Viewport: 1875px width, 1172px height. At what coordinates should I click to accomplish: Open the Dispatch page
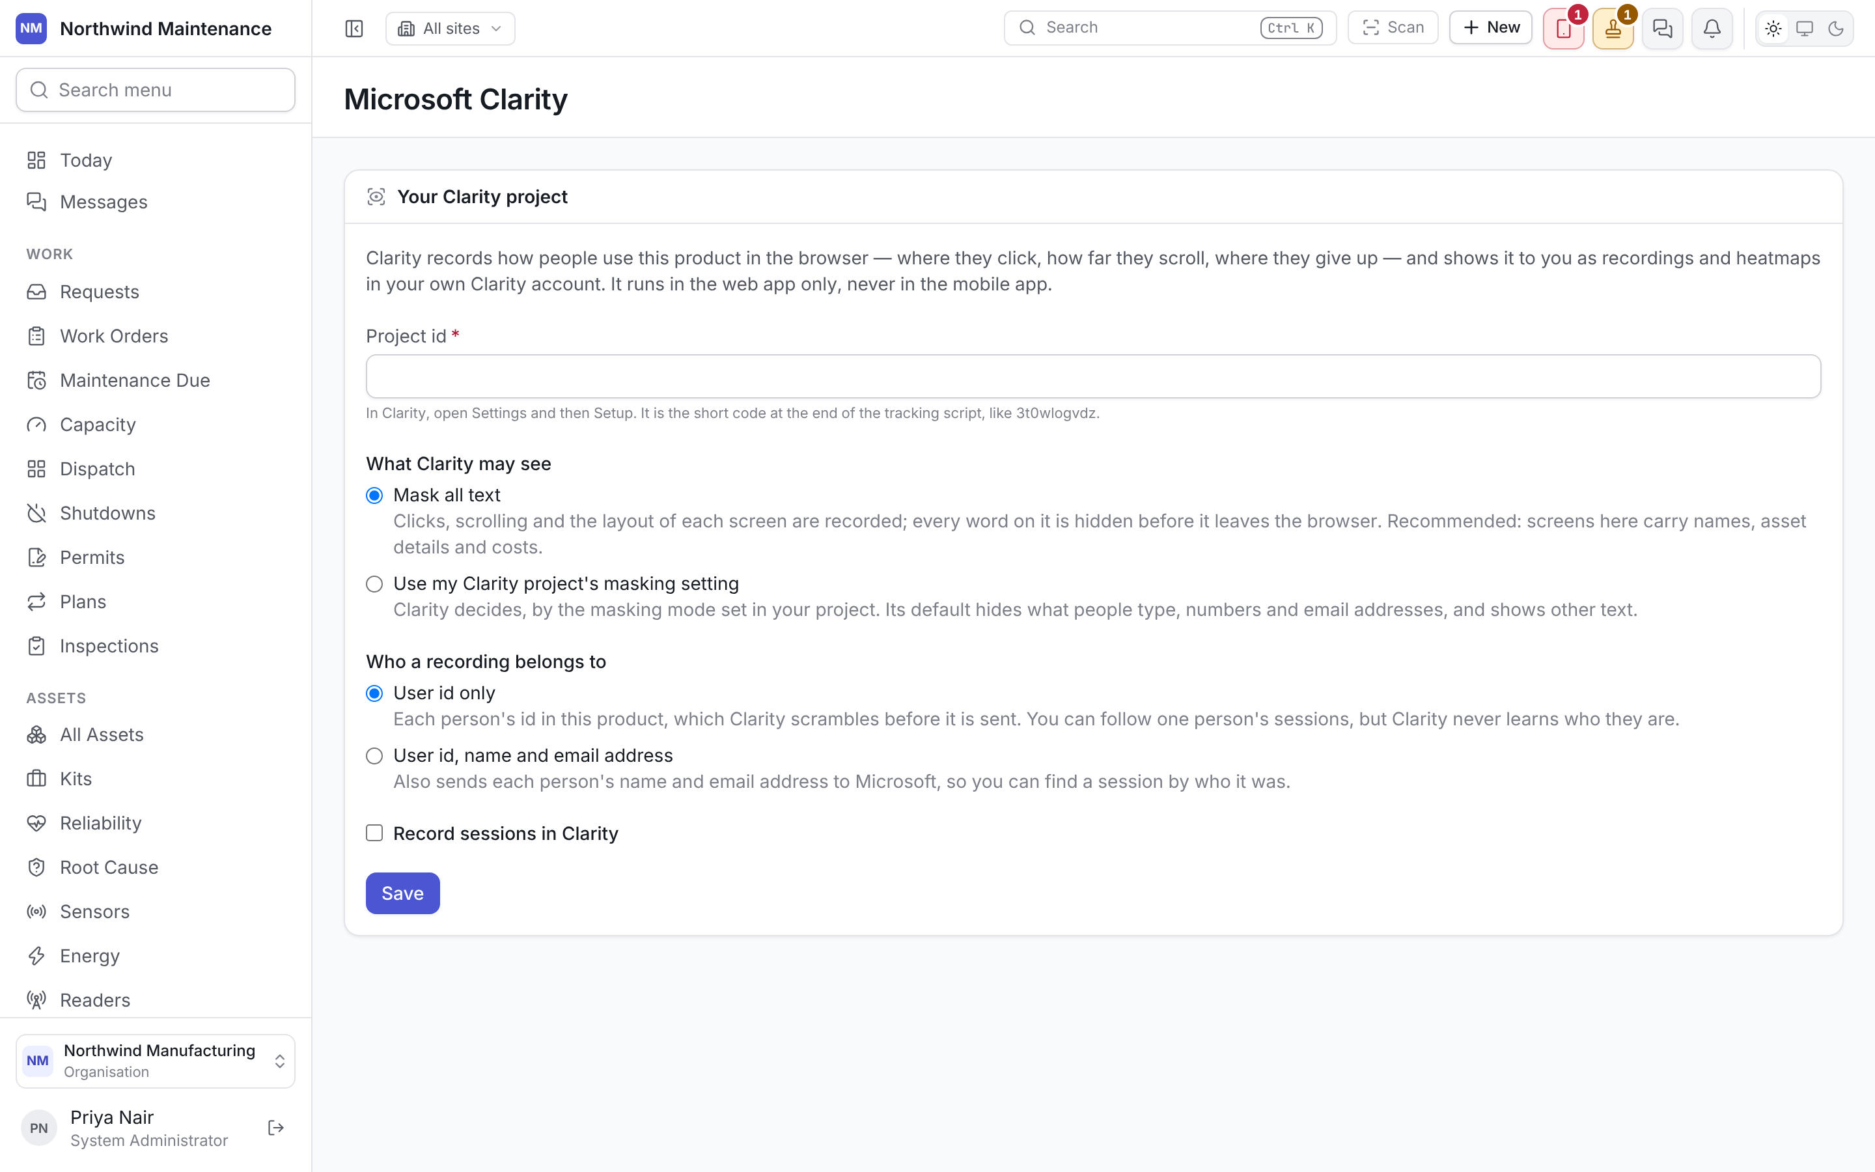pyautogui.click(x=156, y=468)
